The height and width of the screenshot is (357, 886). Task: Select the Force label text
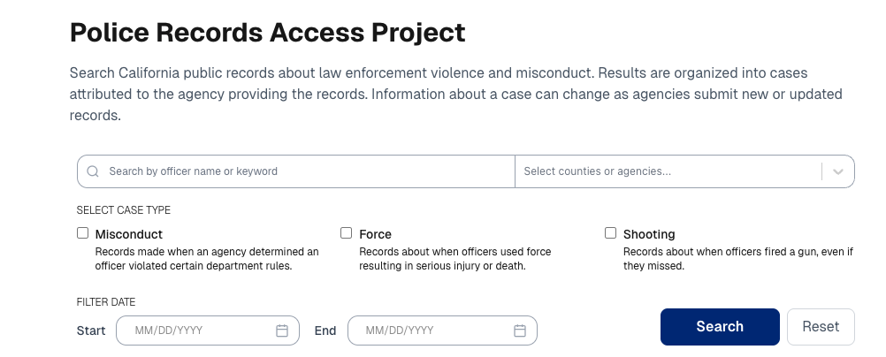coord(375,234)
